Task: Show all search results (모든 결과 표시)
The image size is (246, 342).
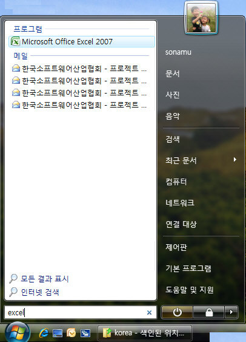Action: point(45,279)
